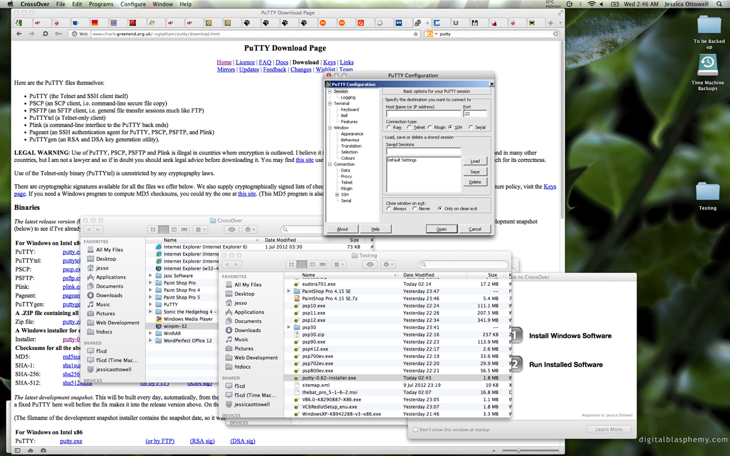
Task: Open arrange dropdown in CrossOver Finder window
Action: (201, 230)
